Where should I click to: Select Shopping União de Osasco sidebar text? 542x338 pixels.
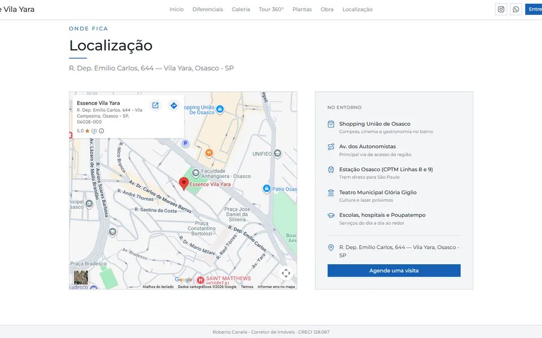(375, 124)
